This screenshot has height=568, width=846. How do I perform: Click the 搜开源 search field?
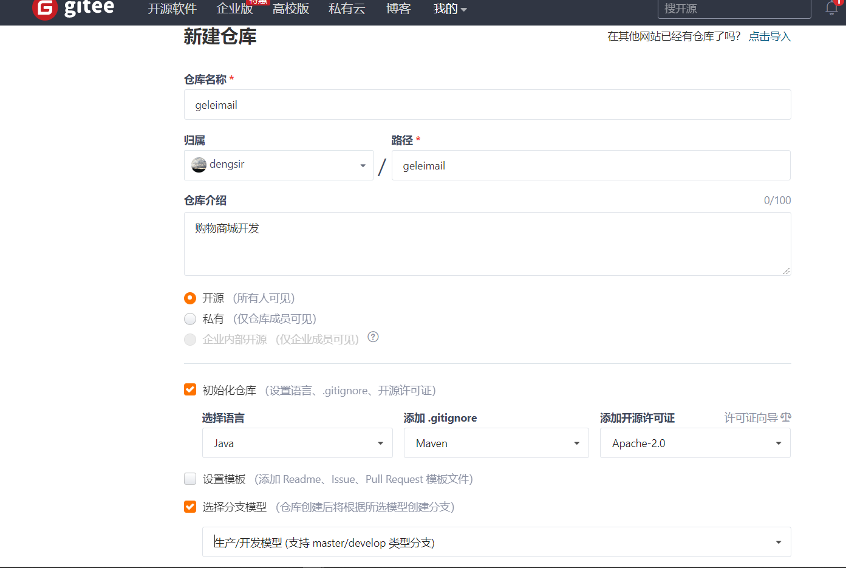click(x=734, y=9)
